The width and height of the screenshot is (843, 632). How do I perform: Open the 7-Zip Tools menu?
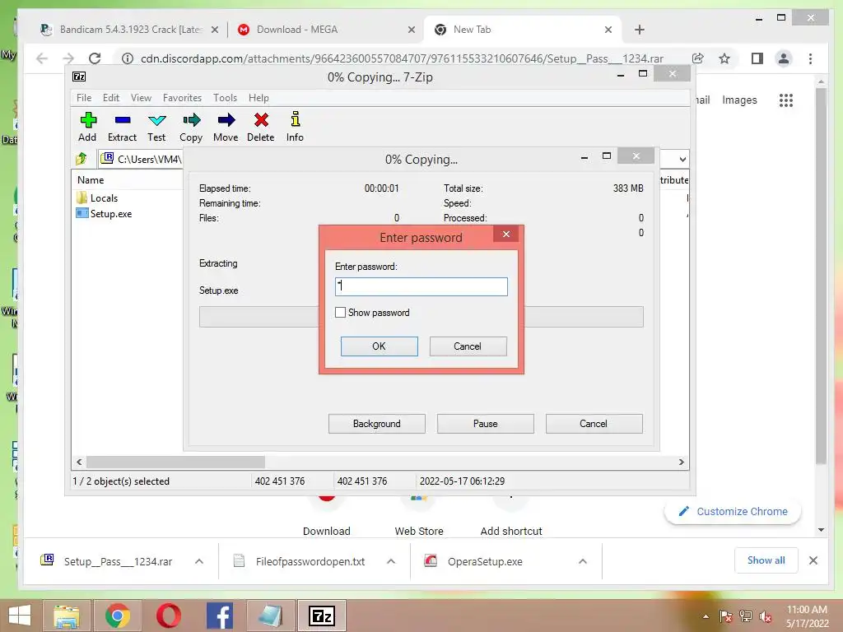(225, 98)
